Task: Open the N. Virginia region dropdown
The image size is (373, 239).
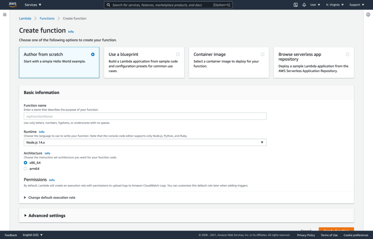Action: (x=335, y=5)
